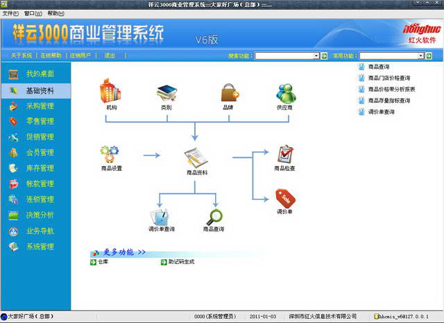The width and height of the screenshot is (444, 323).
Task: Open the 机构 building icon
Action: 110,90
